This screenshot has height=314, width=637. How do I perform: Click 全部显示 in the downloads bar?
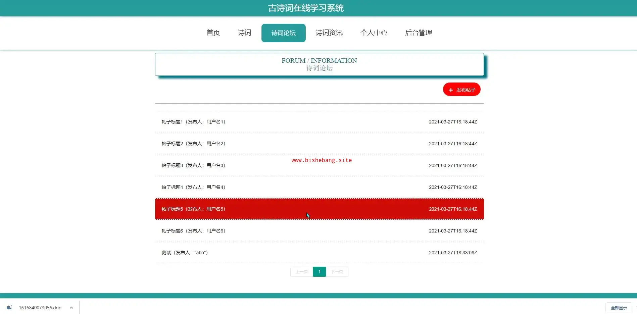(619, 308)
